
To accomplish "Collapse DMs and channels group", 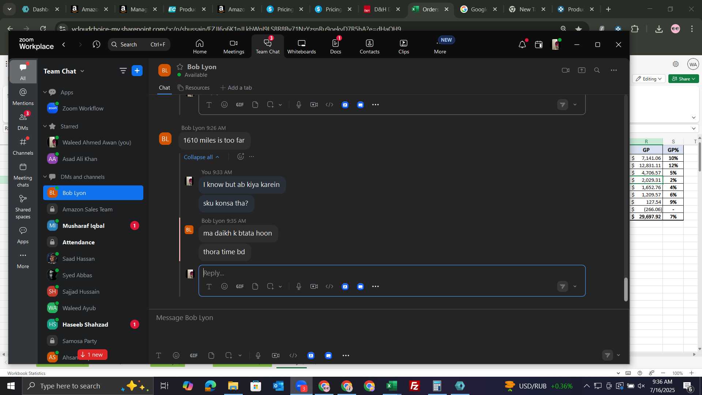I will 45,177.
